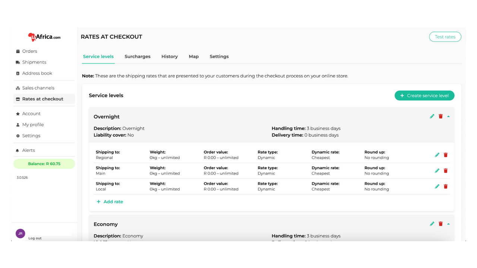Image resolution: width=477 pixels, height=268 pixels.
Task: Add rate to Overnight service level
Action: coord(110,202)
